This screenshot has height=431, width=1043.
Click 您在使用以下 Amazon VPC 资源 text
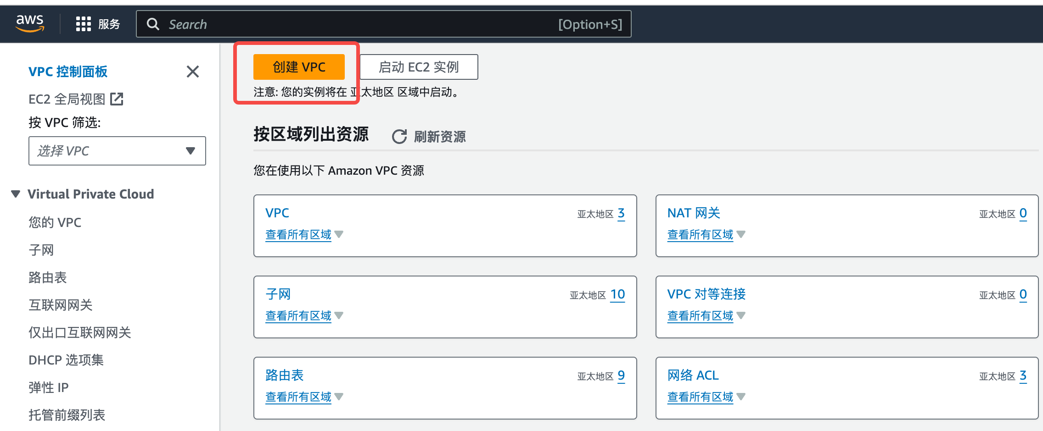coord(339,171)
